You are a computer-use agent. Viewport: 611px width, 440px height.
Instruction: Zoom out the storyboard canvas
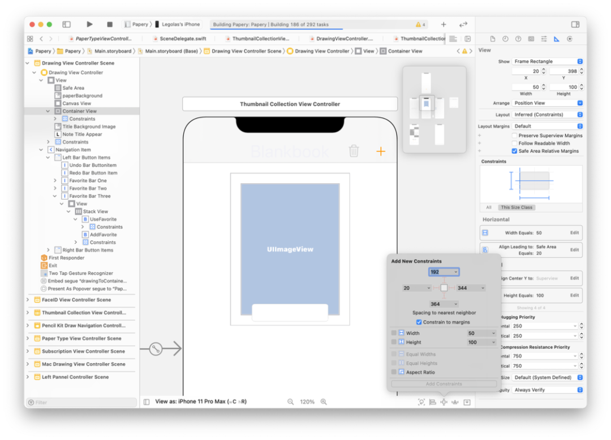290,402
